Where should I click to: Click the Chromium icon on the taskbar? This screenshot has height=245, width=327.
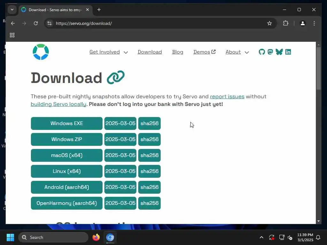110,237
